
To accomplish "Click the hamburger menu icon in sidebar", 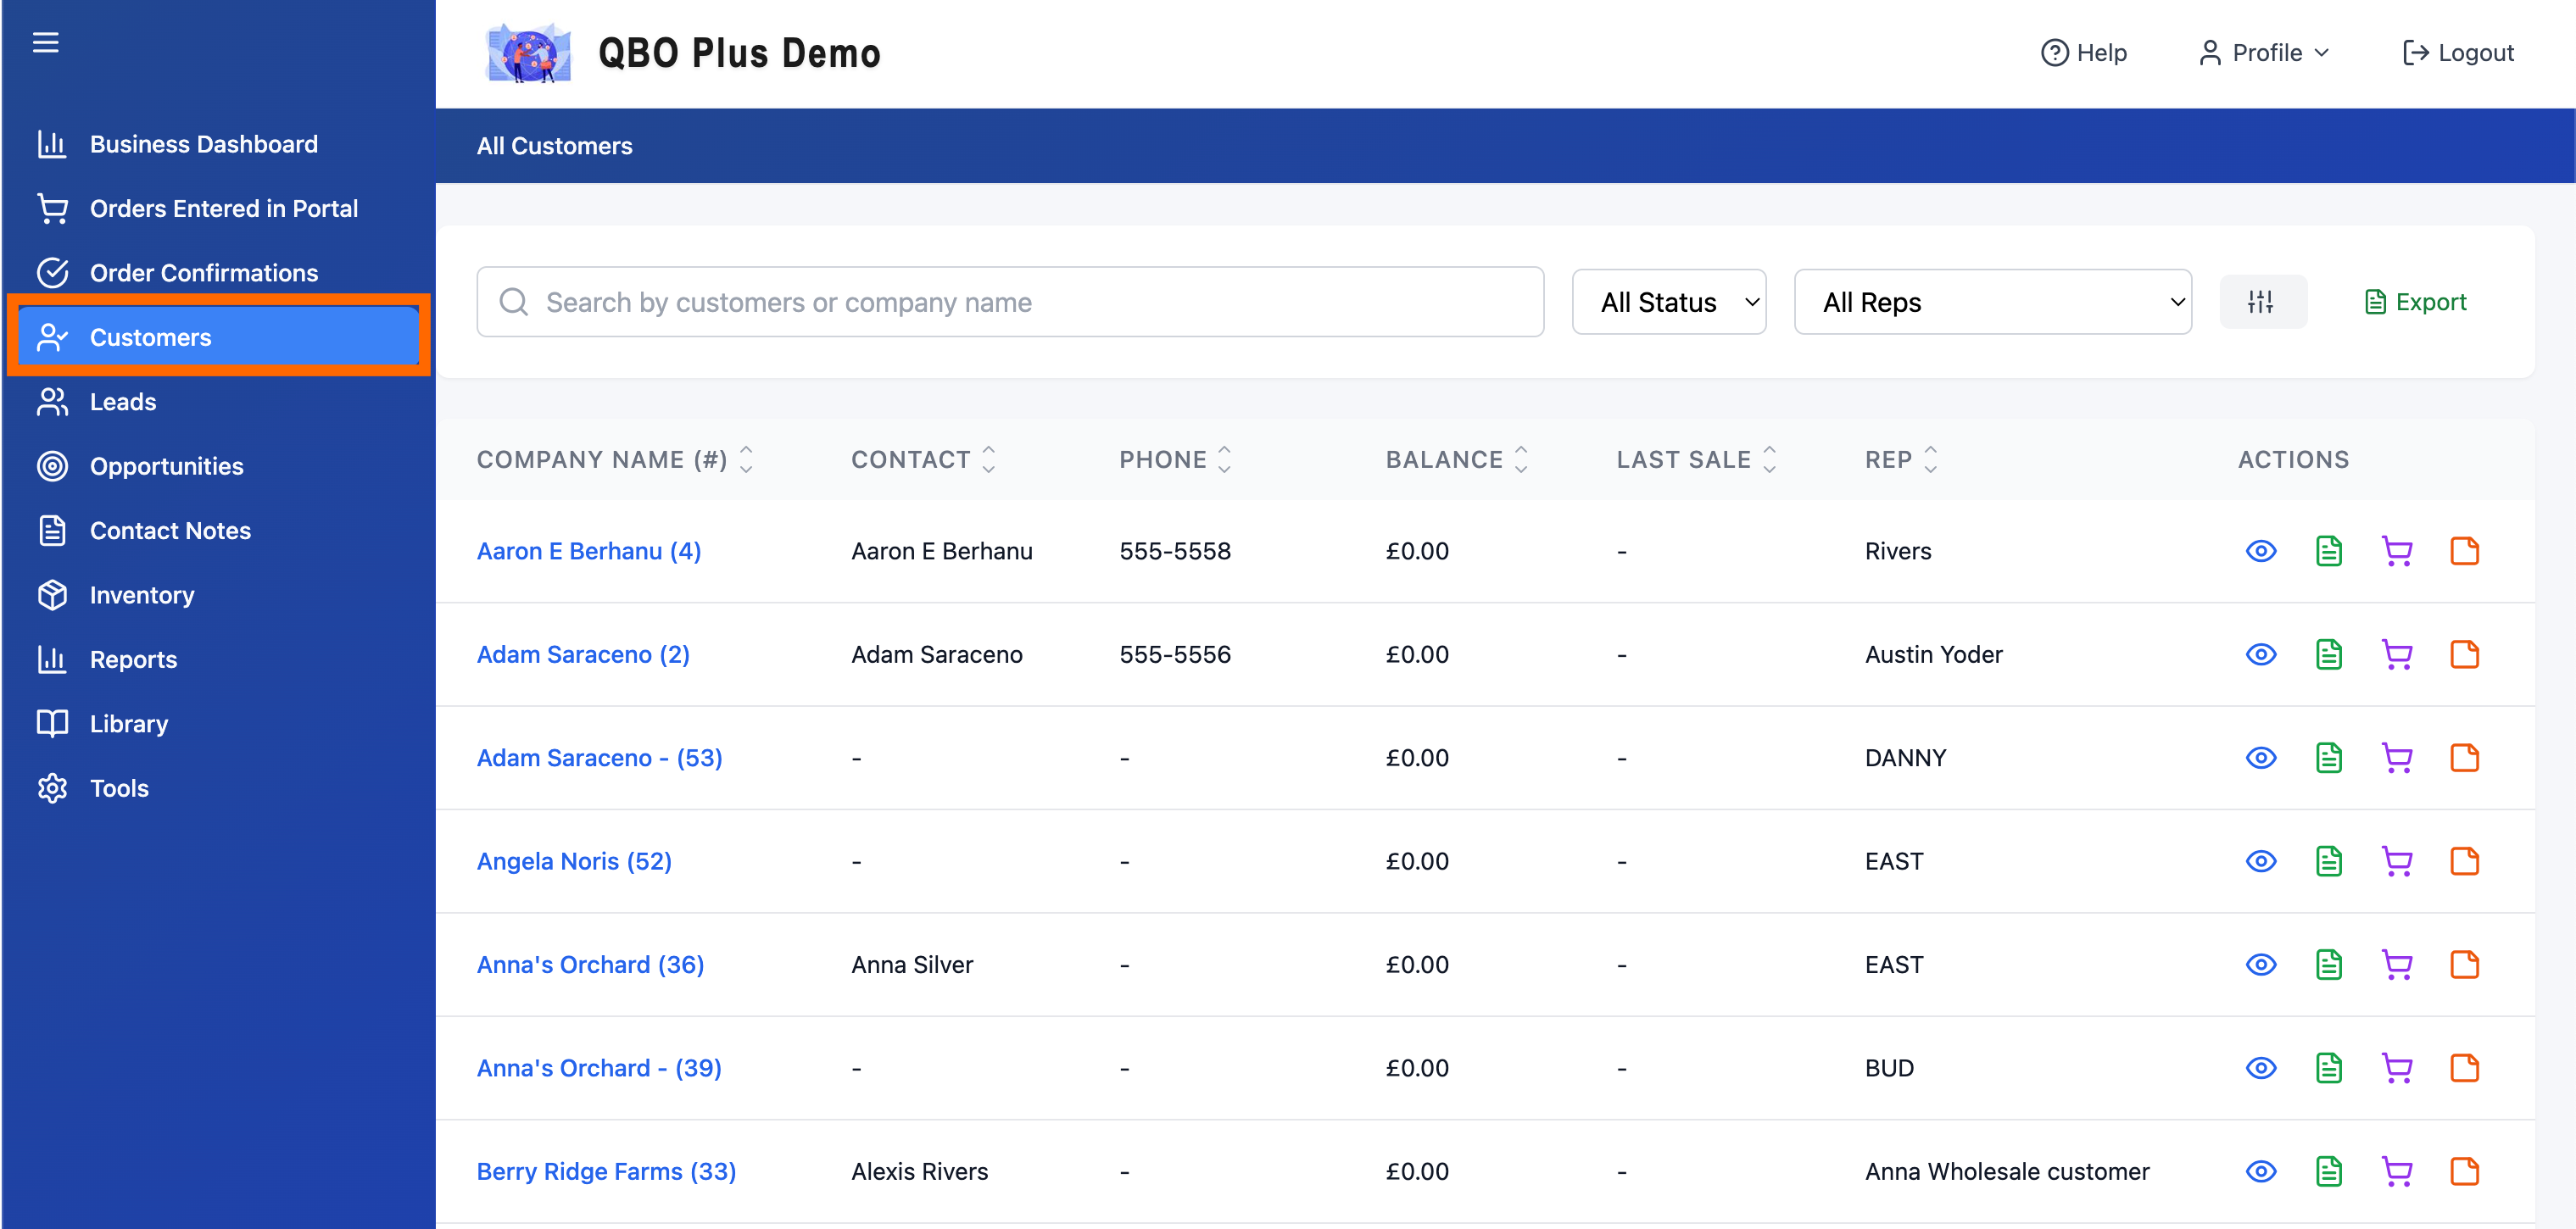I will click(x=46, y=42).
